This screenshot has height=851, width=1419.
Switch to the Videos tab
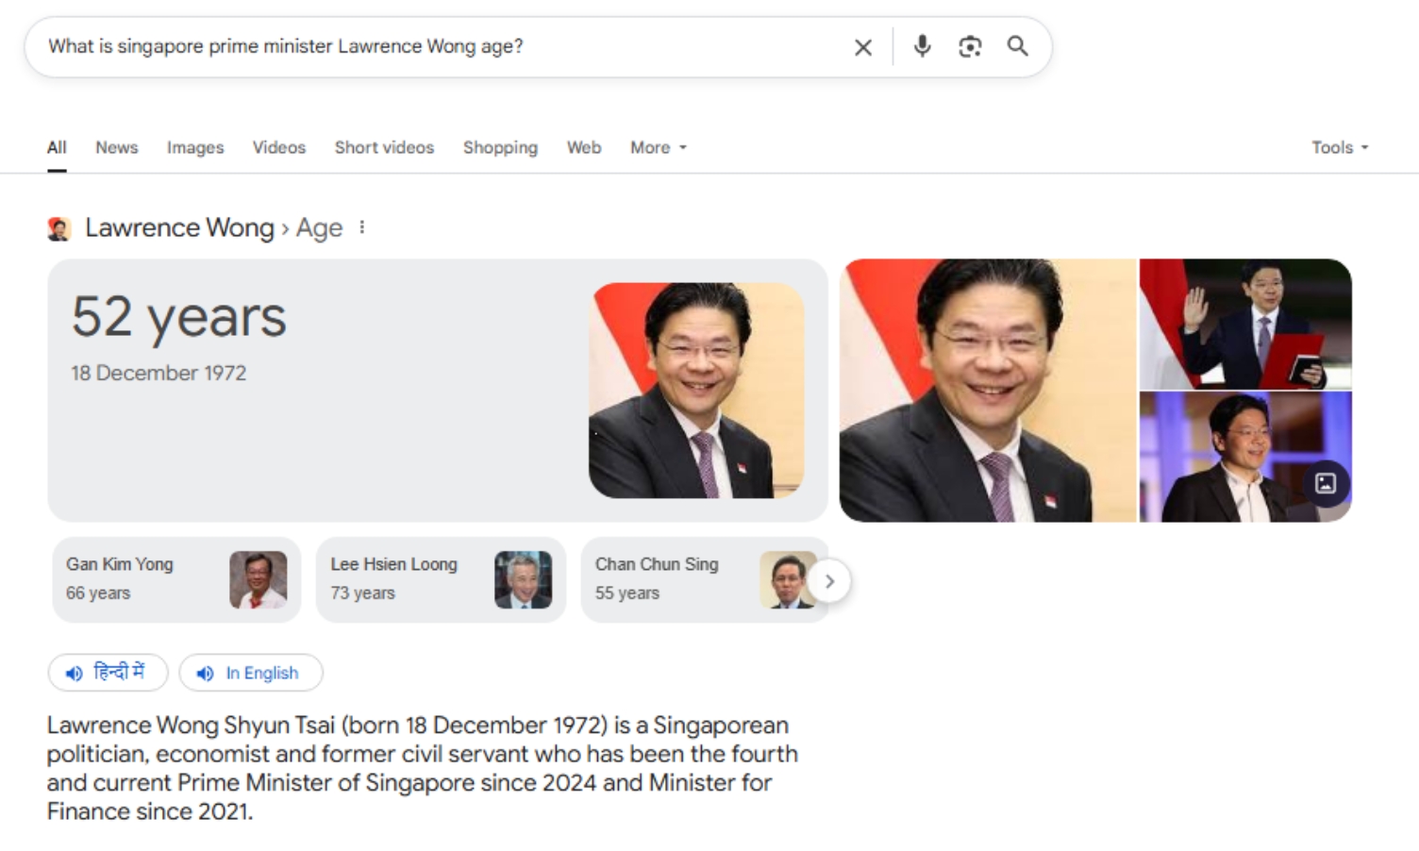click(x=278, y=147)
